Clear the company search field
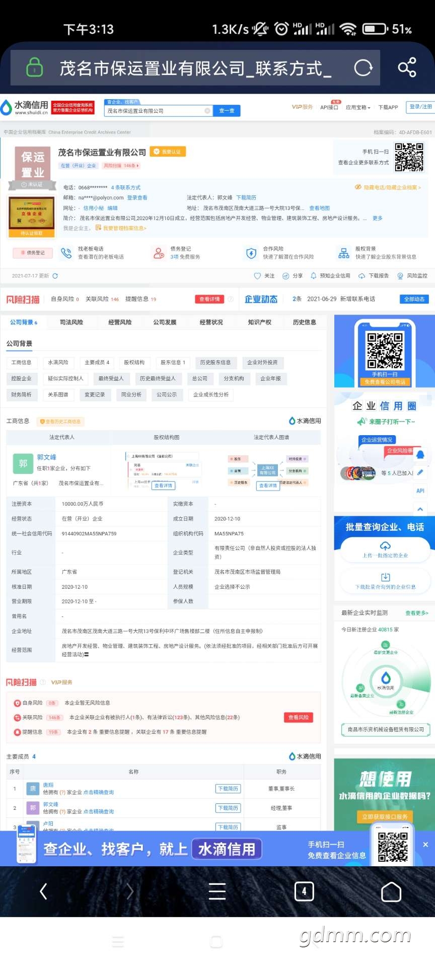This screenshot has width=435, height=967. coord(207,111)
